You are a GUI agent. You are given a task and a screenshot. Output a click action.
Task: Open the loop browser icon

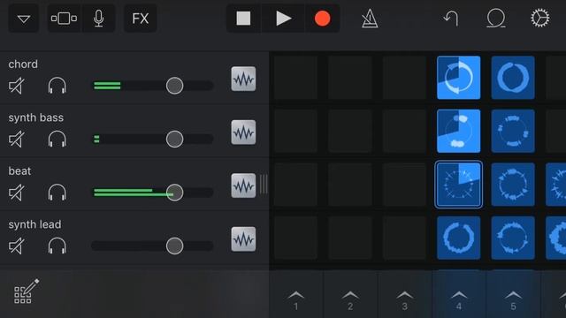[495, 19]
